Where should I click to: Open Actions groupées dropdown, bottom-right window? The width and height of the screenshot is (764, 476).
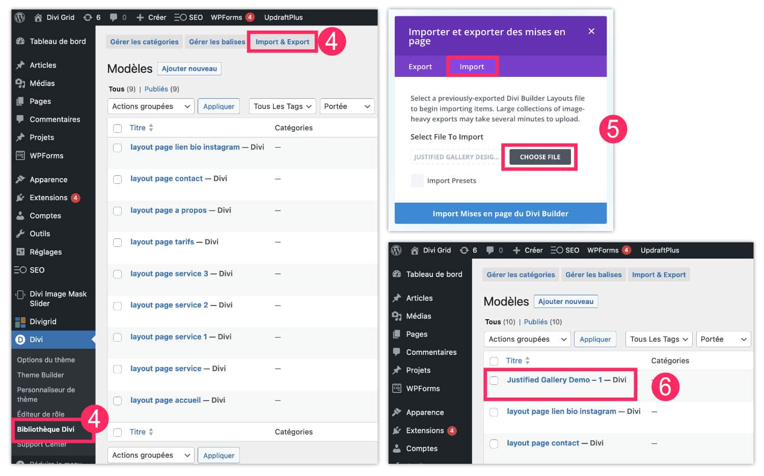coord(527,339)
